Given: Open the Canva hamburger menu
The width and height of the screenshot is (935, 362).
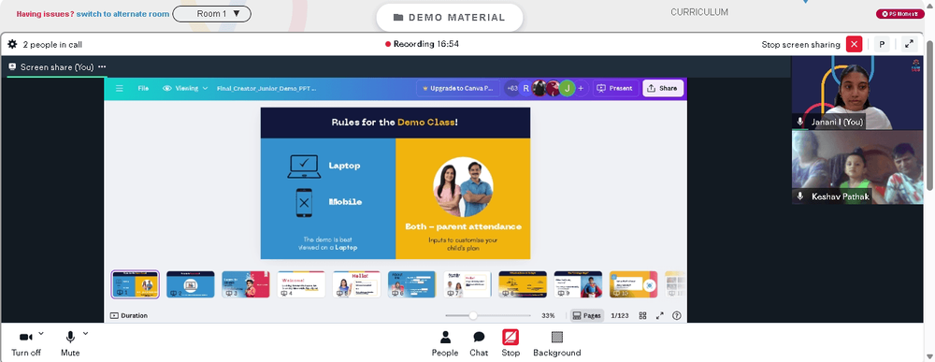Looking at the screenshot, I should pyautogui.click(x=120, y=88).
